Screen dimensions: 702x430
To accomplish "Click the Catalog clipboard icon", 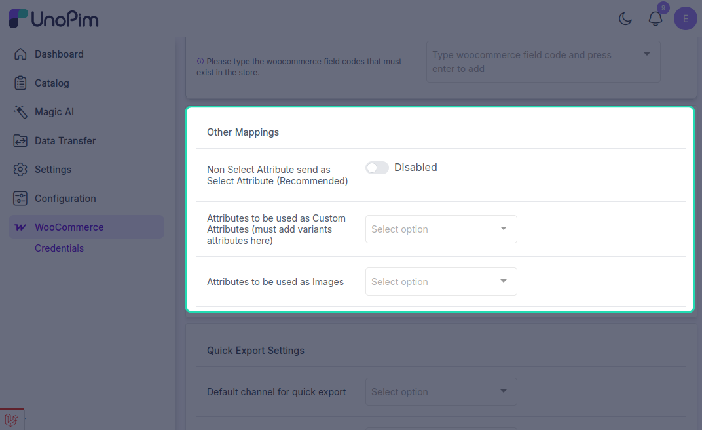I will pos(20,83).
